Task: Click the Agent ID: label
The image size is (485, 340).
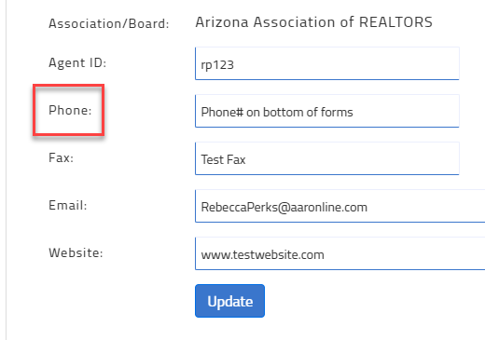Action: tap(77, 63)
